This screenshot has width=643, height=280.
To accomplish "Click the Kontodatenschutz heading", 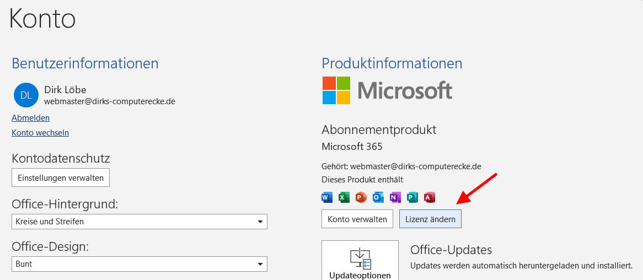I will pyautogui.click(x=61, y=158).
